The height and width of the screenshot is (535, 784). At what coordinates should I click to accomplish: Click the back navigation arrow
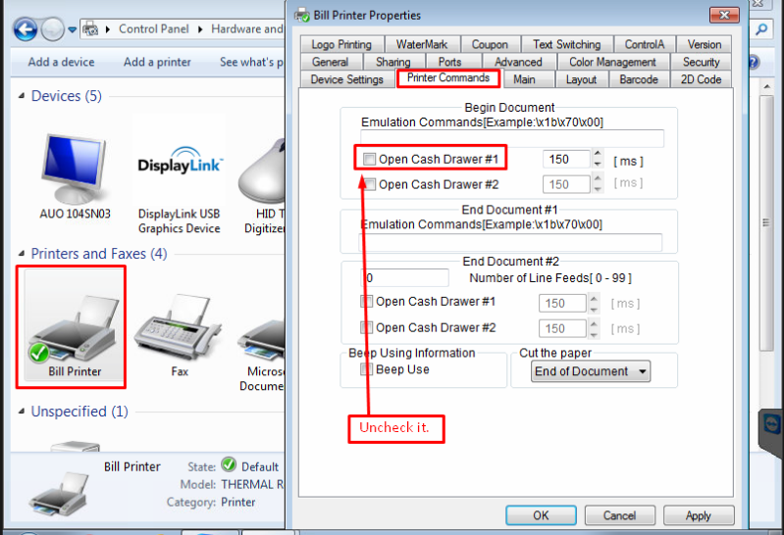(25, 29)
